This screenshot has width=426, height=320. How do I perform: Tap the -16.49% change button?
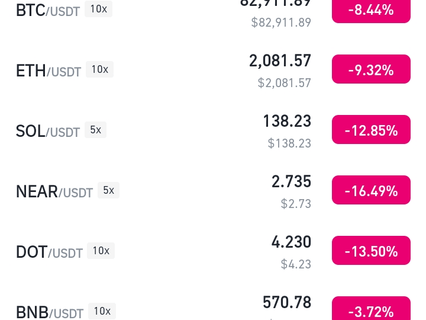click(371, 190)
